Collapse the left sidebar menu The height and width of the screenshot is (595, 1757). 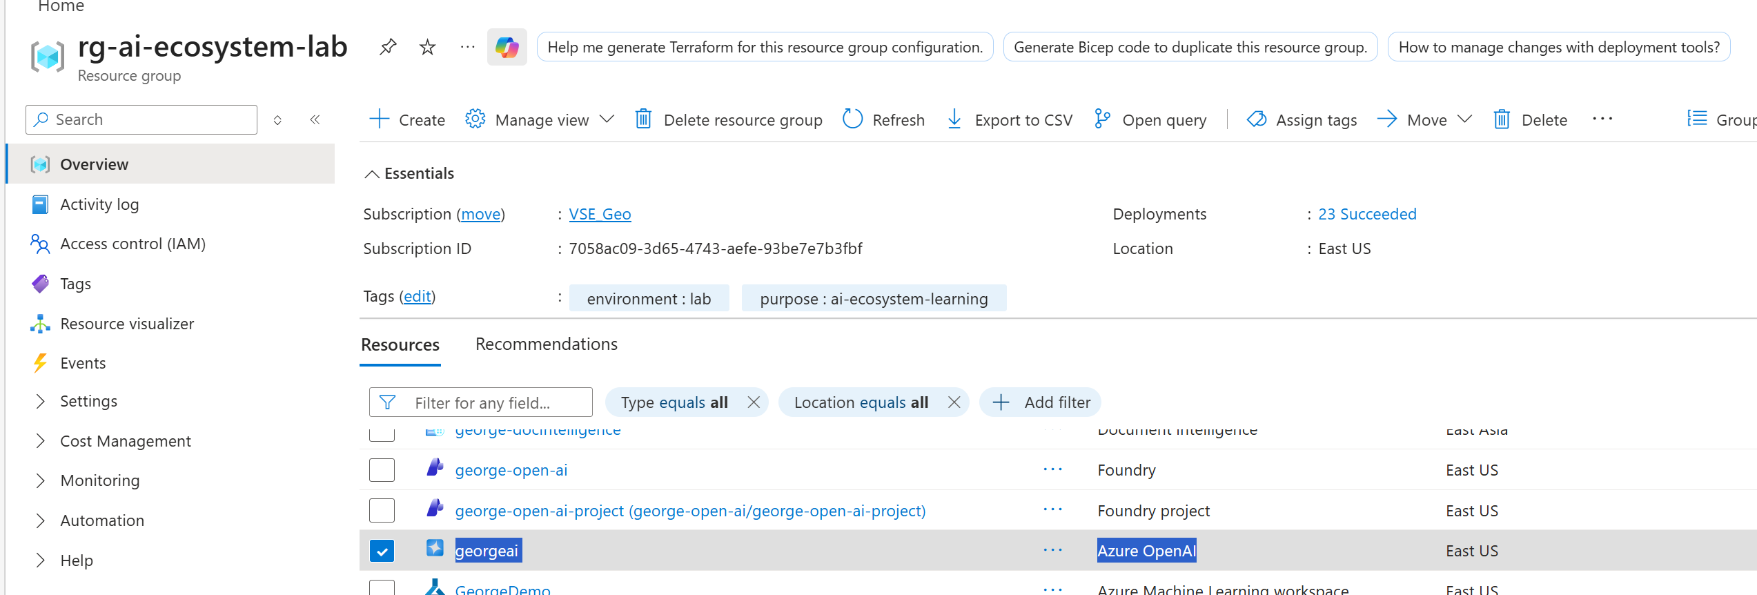pyautogui.click(x=315, y=119)
